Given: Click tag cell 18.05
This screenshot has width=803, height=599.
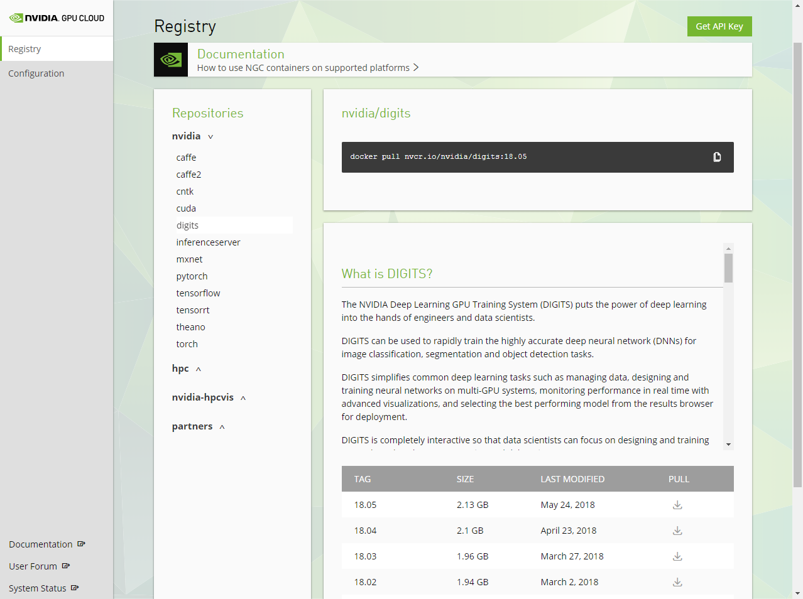Looking at the screenshot, I should (365, 505).
